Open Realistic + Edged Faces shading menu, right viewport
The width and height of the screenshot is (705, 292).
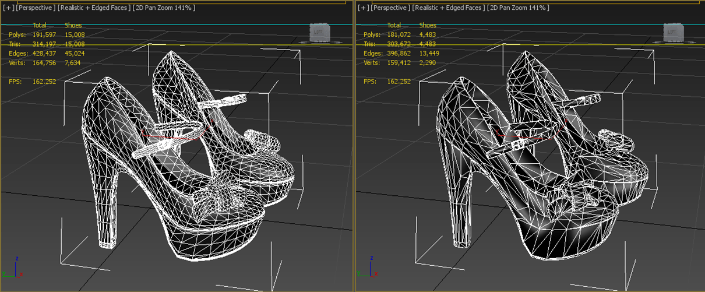click(x=449, y=8)
